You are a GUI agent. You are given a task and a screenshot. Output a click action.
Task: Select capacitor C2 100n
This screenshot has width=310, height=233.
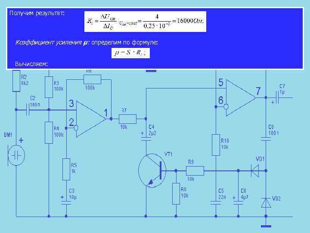click(28, 109)
